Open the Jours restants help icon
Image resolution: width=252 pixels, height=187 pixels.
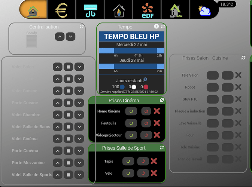pos(145,79)
